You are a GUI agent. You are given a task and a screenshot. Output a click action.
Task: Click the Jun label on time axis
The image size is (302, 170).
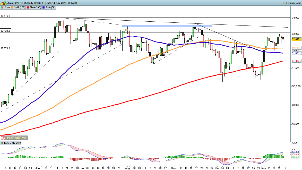coord(38,168)
